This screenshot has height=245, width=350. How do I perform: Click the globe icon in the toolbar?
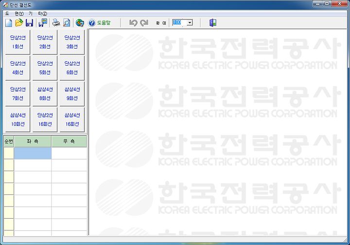pyautogui.click(x=80, y=23)
